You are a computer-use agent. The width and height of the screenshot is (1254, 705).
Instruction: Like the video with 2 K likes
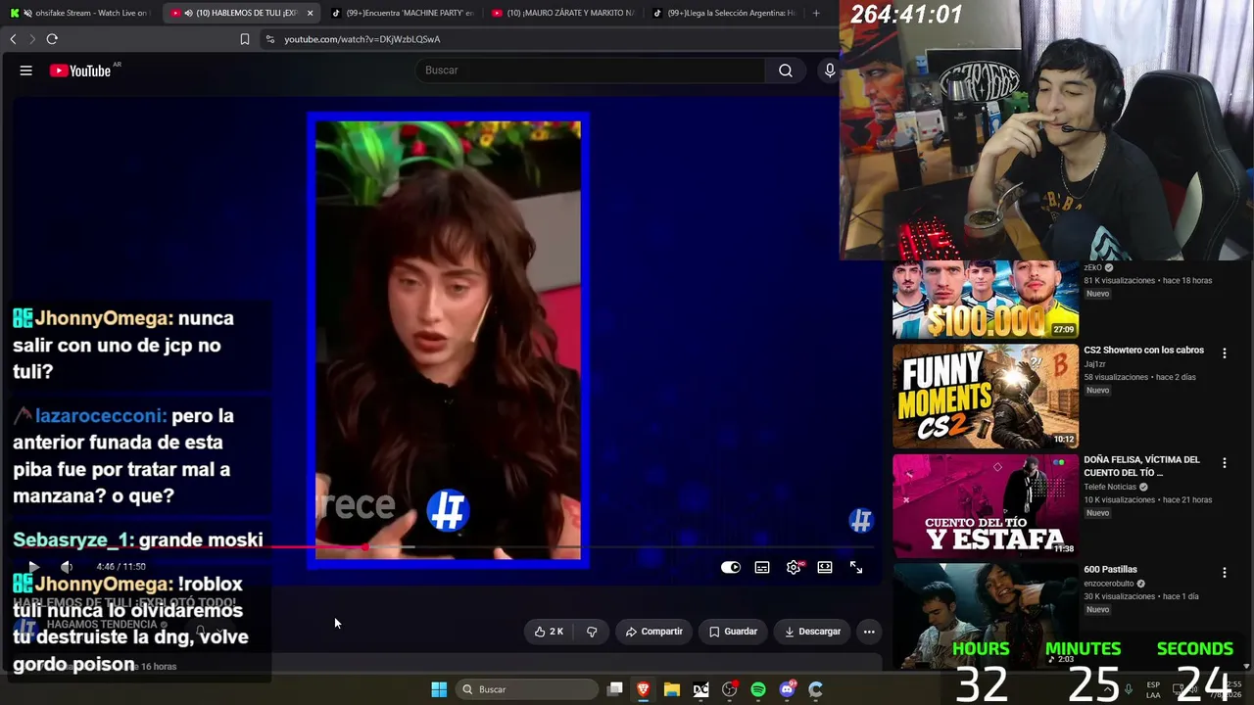(x=549, y=632)
